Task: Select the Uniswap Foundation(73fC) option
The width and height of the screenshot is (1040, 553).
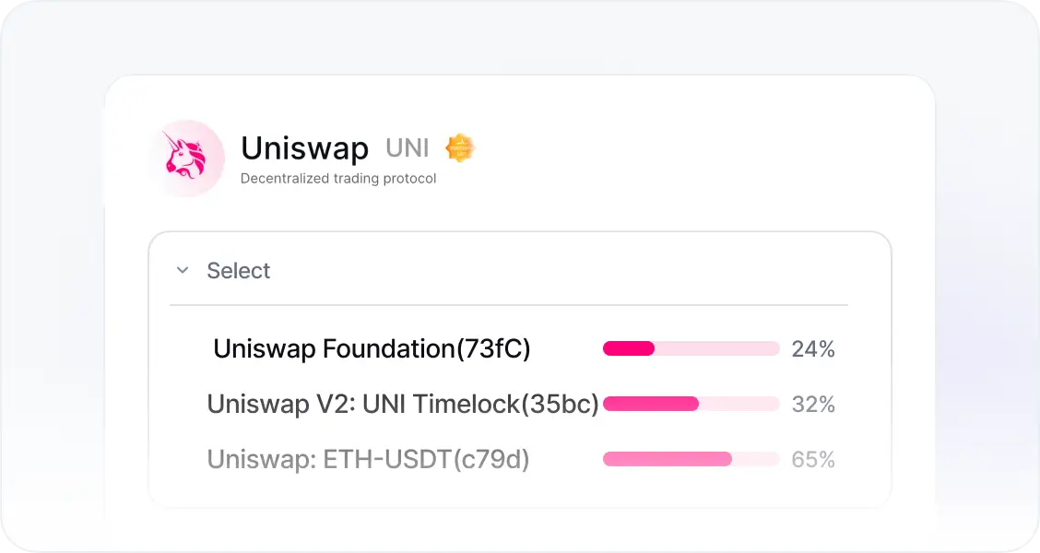Action: 372,349
